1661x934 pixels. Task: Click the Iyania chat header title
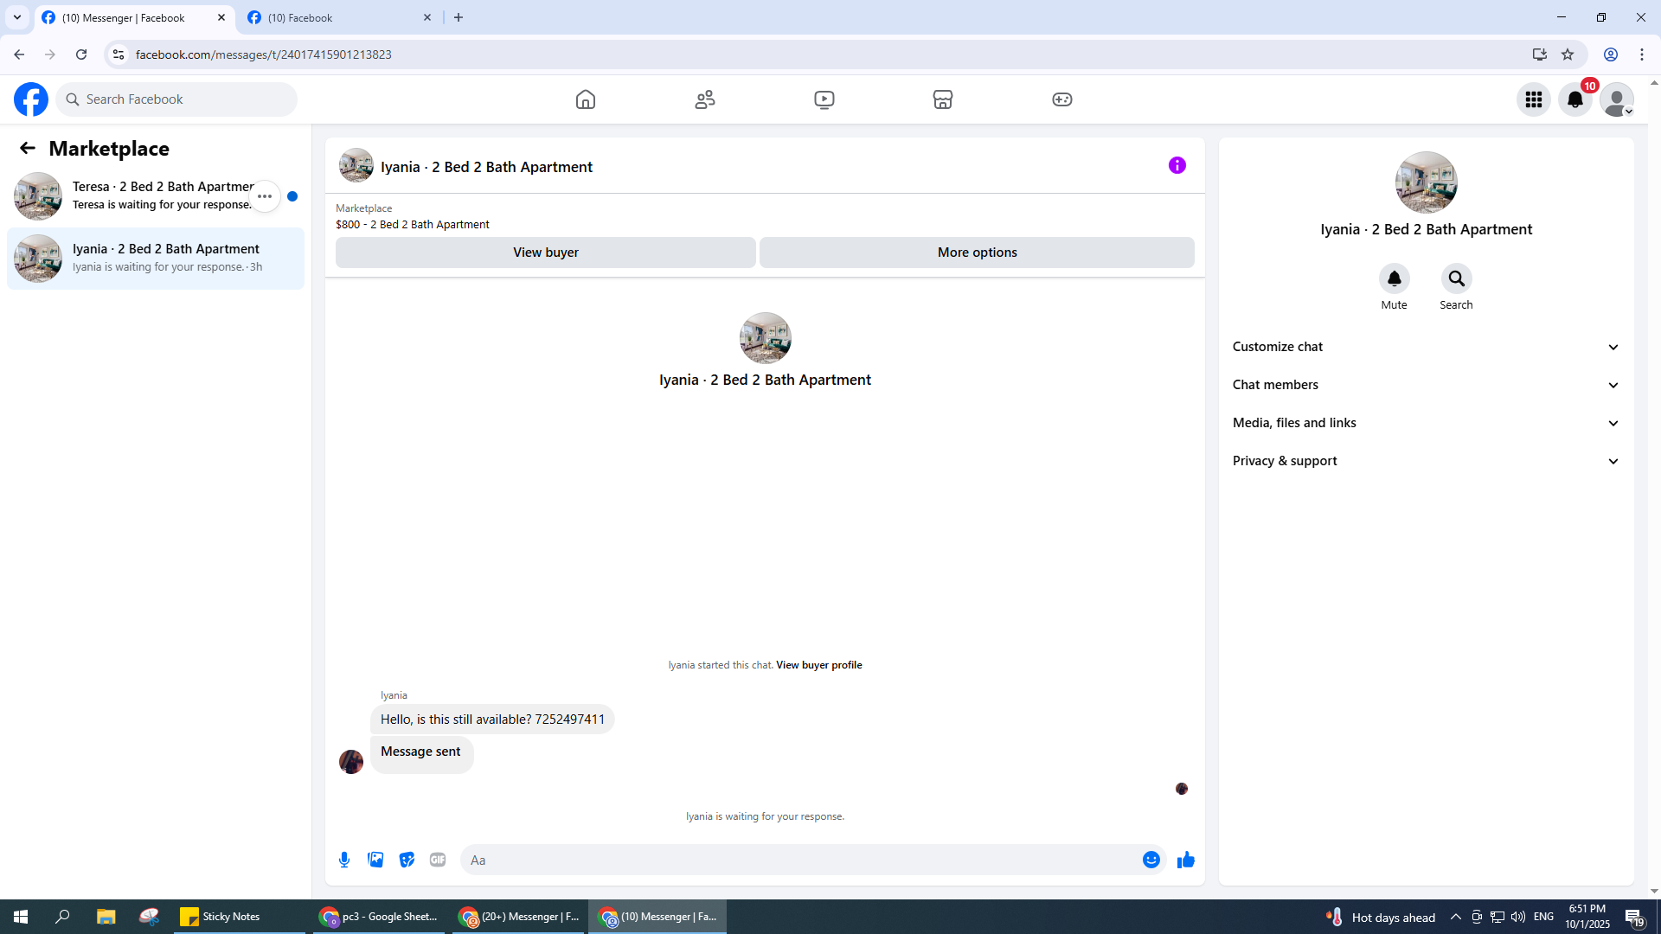coord(486,167)
